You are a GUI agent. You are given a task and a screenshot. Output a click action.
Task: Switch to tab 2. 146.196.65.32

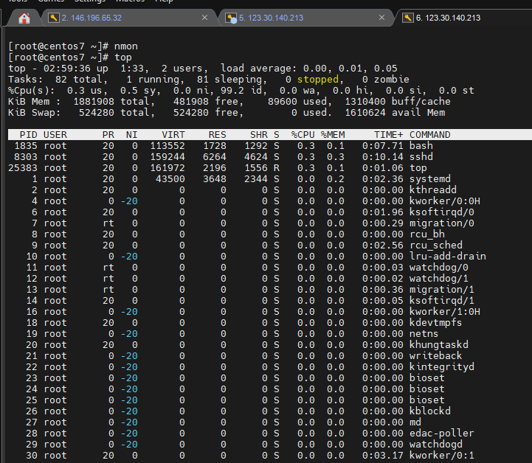click(92, 18)
